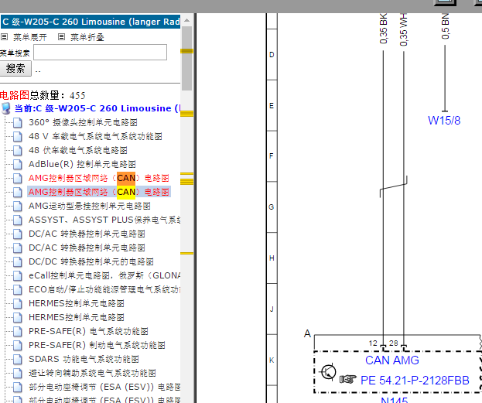The height and width of the screenshot is (403, 482).
Task: Click document icon for 48 伏车载电气系统电路图
Action: (x=18, y=150)
